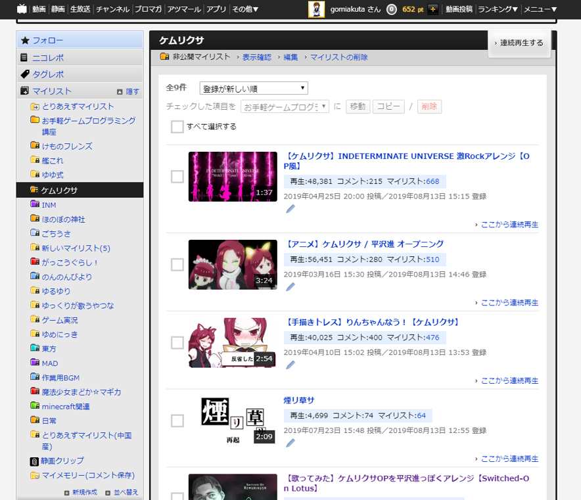This screenshot has height=500, width=581.
Task: Edit memo pencil for INDETERMINATE UNIVERSE video
Action: [x=290, y=209]
